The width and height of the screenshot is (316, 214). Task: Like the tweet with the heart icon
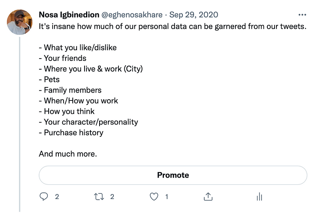point(154,196)
